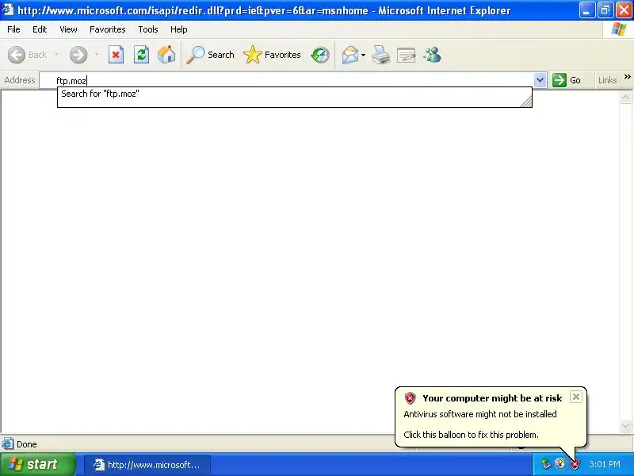Click the Windows flag logo throbber
The height and width of the screenshot is (476, 634).
click(x=618, y=29)
